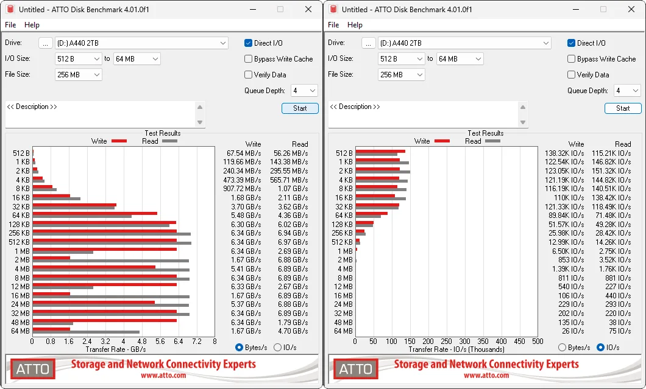Click ATTO logo in left window banner

[x=32, y=369]
